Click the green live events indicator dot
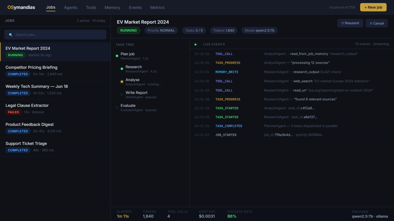The width and height of the screenshot is (394, 221). click(x=195, y=45)
